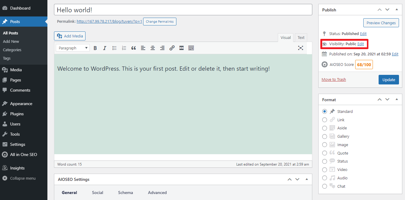The image size is (405, 200).
Task: Select Video post format
Action: [325, 169]
